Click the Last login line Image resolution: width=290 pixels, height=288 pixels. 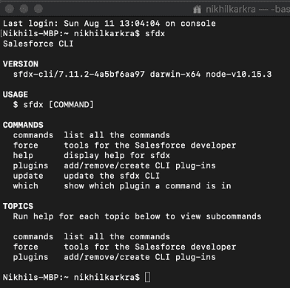109,24
